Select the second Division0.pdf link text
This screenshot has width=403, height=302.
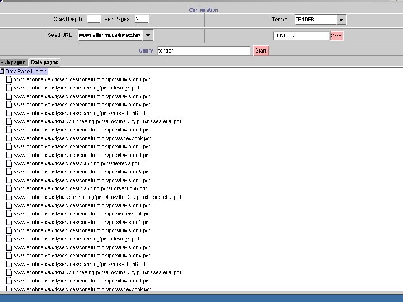pos(82,155)
